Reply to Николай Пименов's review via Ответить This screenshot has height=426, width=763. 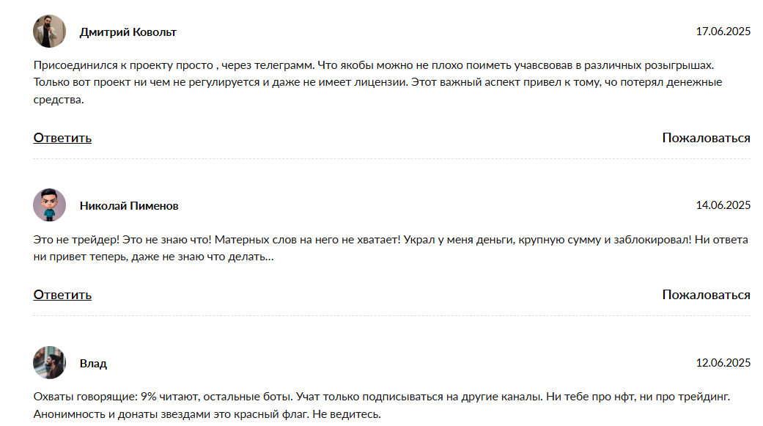pos(62,295)
